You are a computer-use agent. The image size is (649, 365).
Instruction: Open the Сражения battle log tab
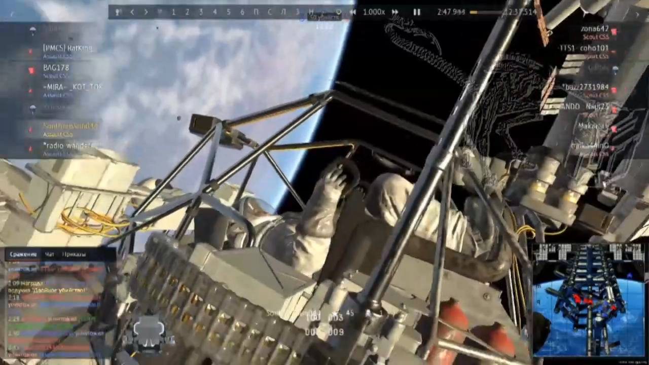(x=23, y=254)
